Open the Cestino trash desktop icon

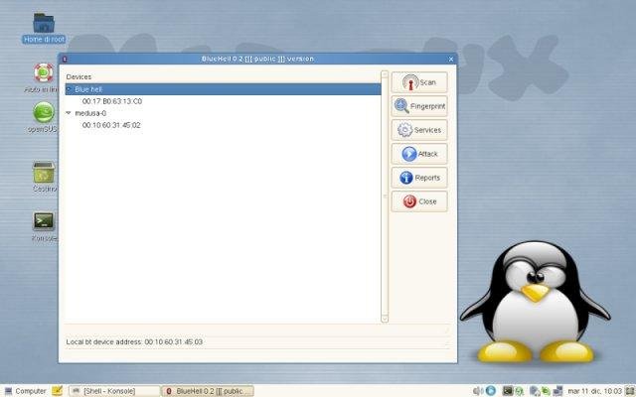44,173
